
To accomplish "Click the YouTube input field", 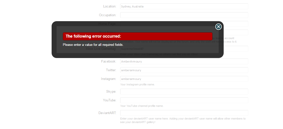I will coord(184,100).
